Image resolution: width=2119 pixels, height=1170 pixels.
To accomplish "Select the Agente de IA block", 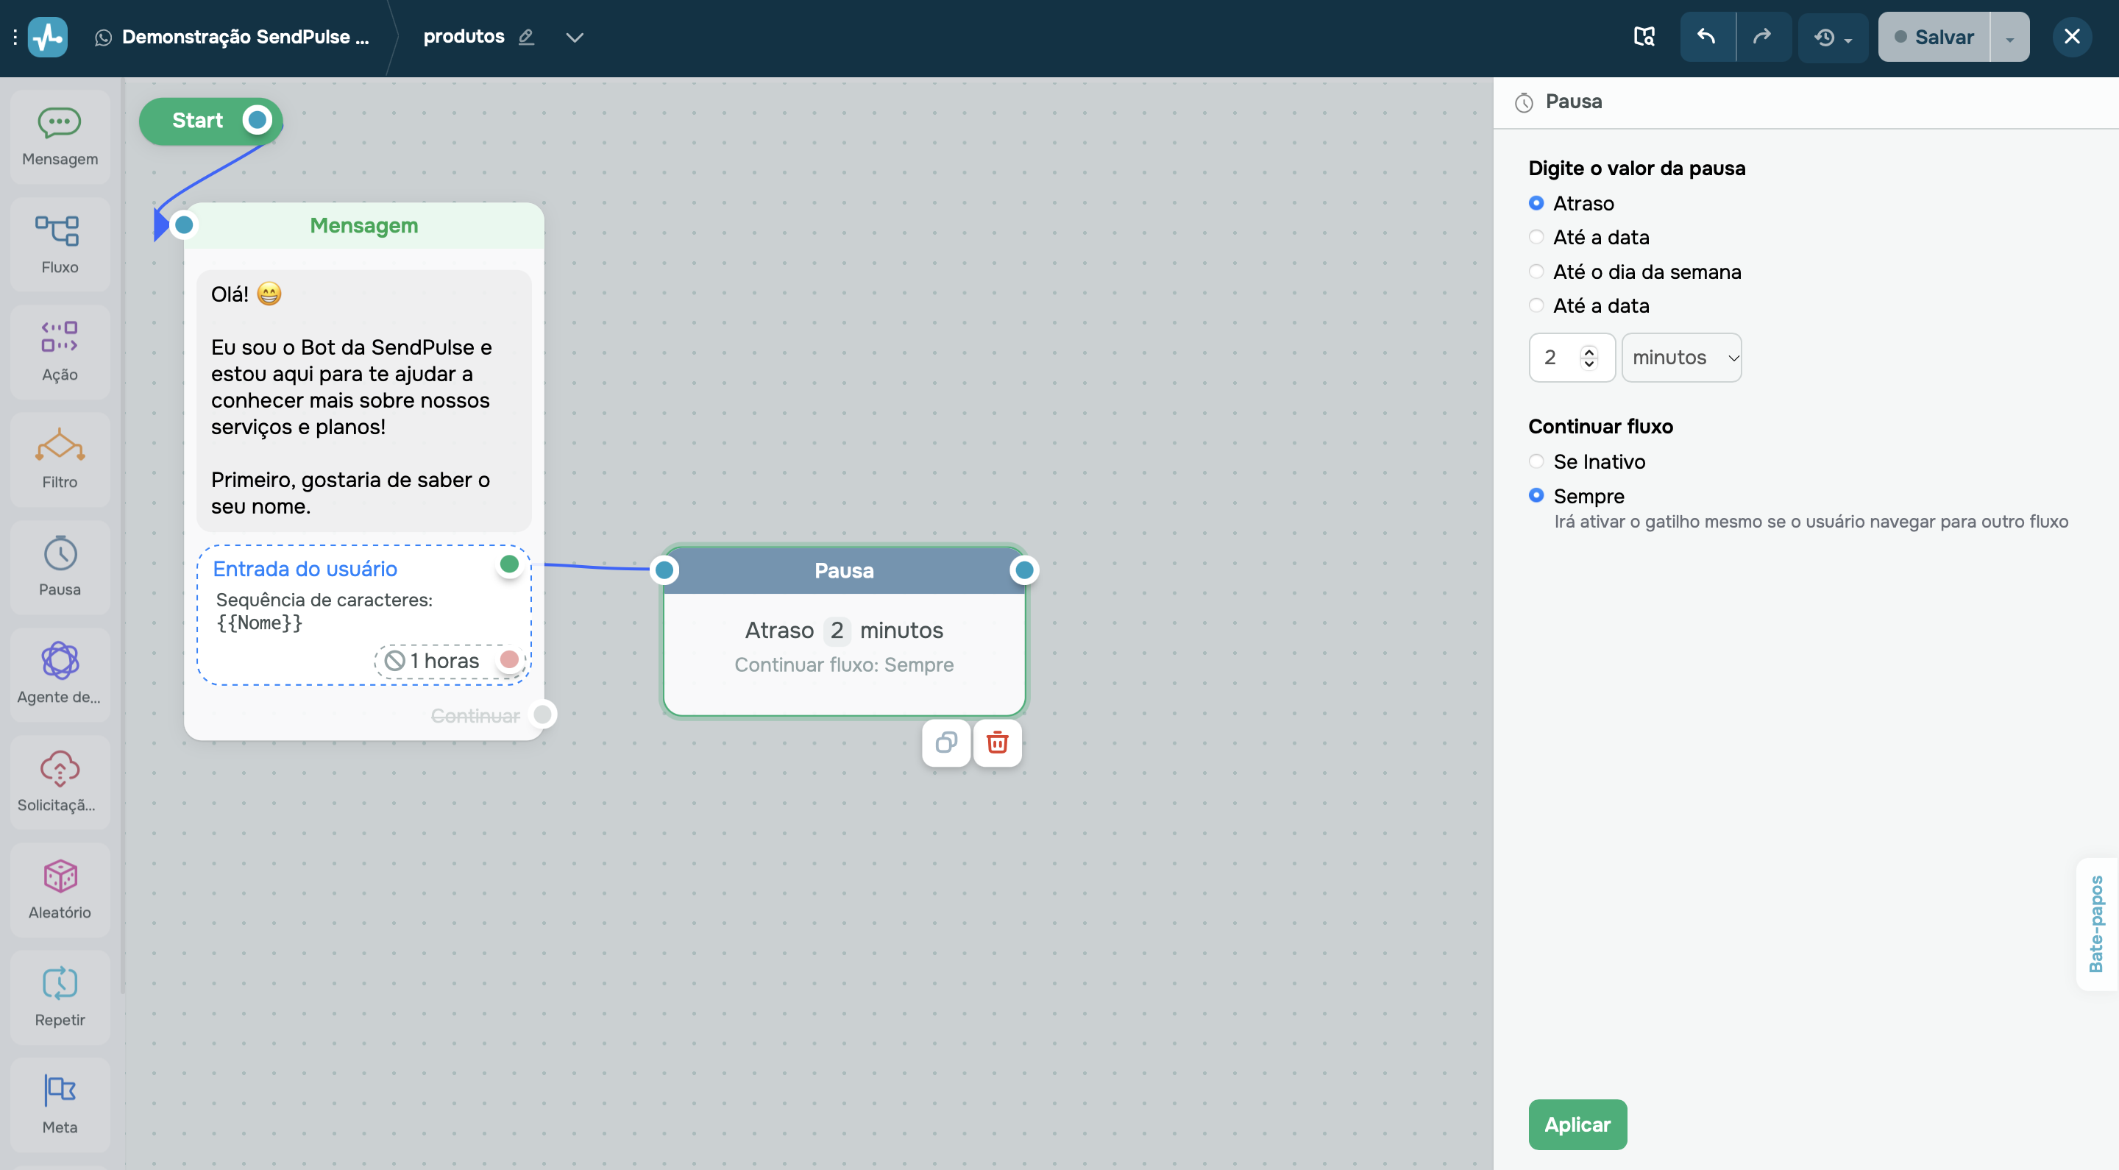I will click(x=60, y=674).
